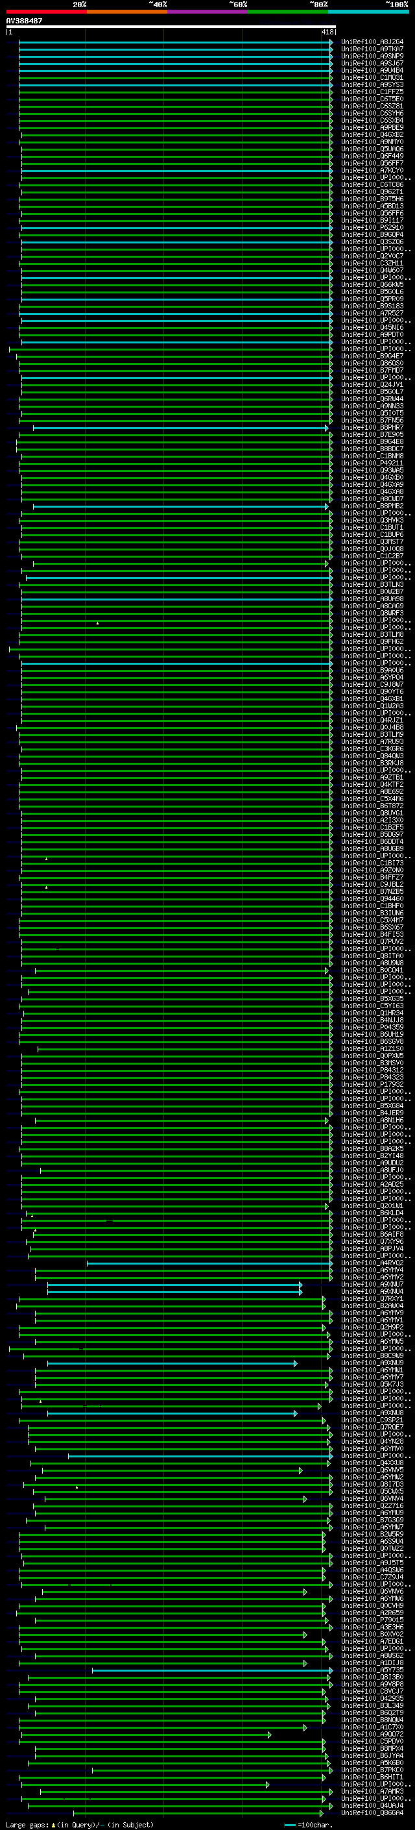Click the purple ~60% identity legend segment

click(208, 12)
